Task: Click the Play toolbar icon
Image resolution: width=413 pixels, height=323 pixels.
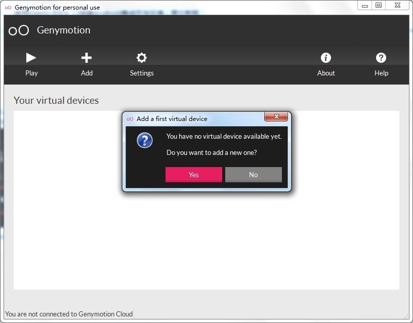Action: [31, 58]
